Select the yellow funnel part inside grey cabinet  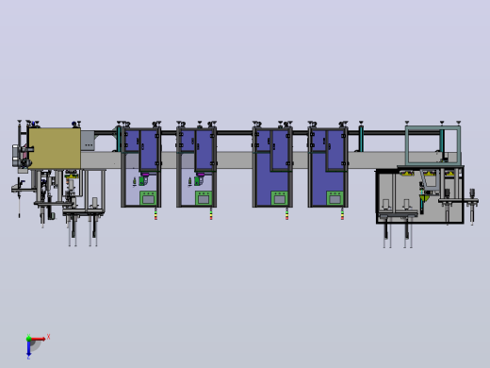[424, 198]
